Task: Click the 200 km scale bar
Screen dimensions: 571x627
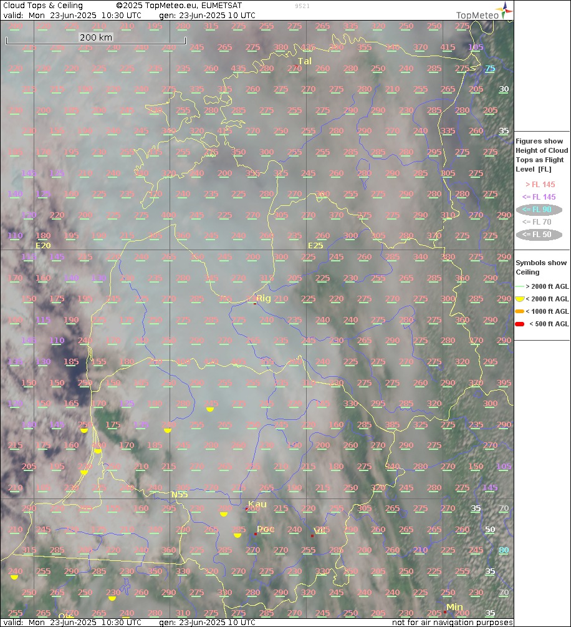Action: pos(96,39)
